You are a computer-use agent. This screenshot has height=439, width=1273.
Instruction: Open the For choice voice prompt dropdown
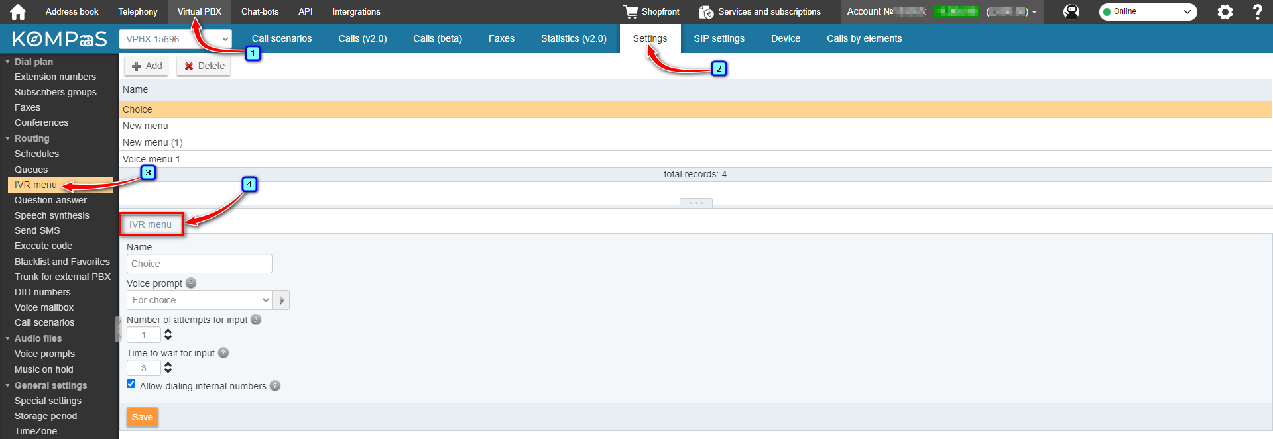pyautogui.click(x=200, y=300)
